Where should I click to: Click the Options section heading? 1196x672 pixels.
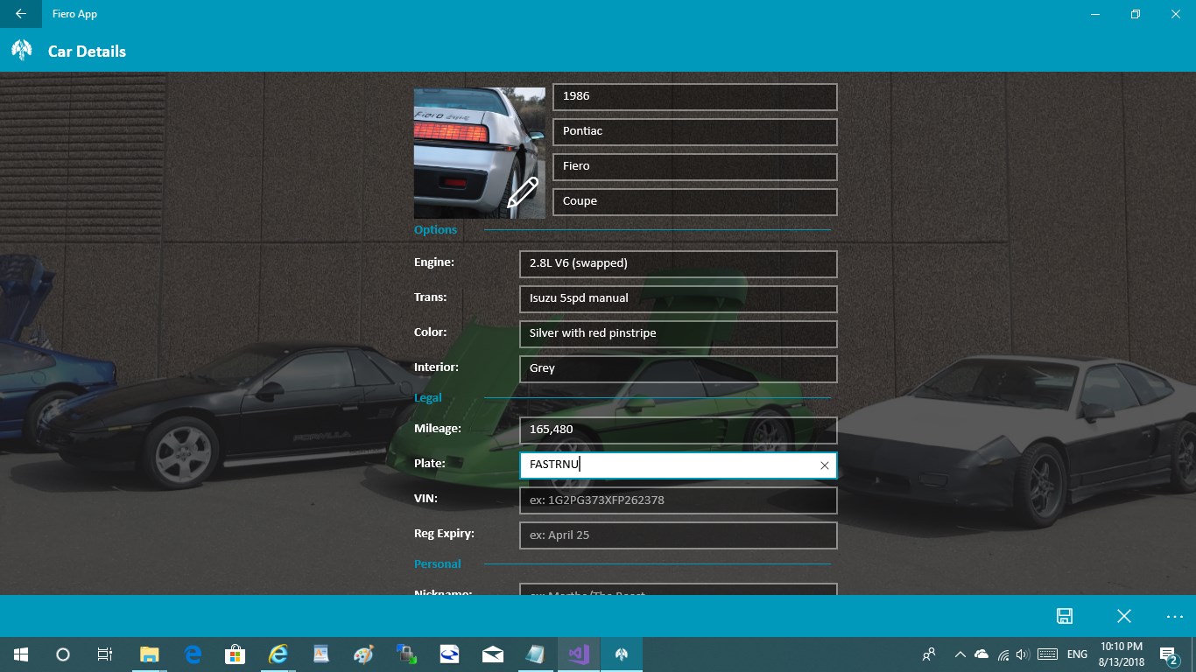[x=435, y=230]
